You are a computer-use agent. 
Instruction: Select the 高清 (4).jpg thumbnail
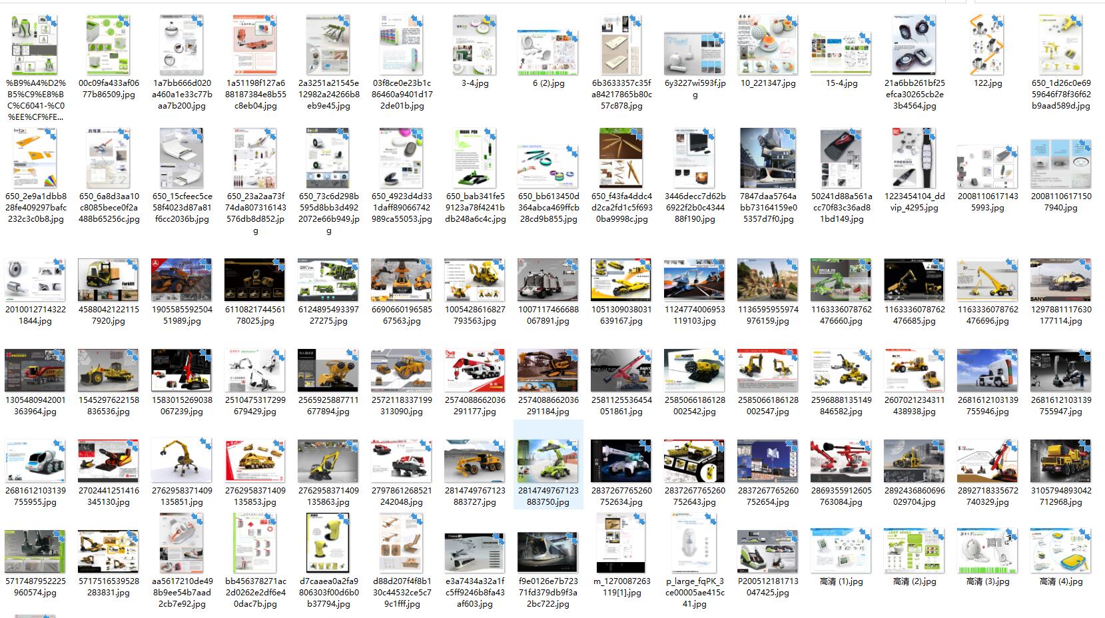(x=1060, y=550)
